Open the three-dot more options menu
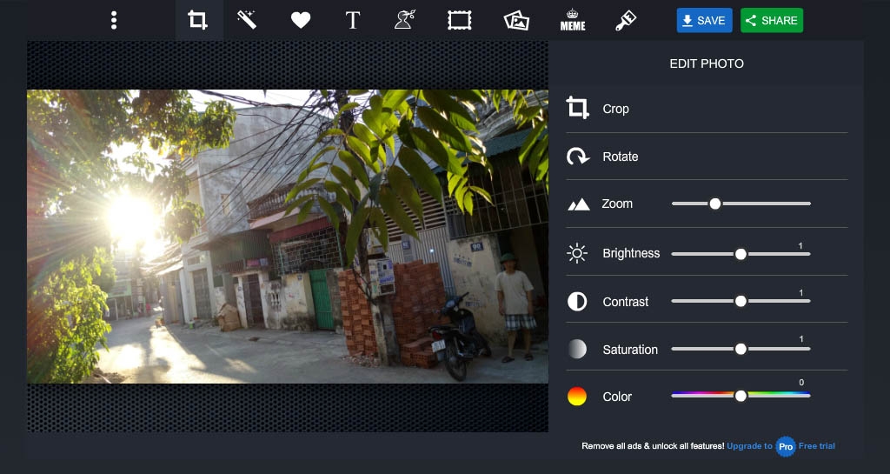 pos(114,20)
